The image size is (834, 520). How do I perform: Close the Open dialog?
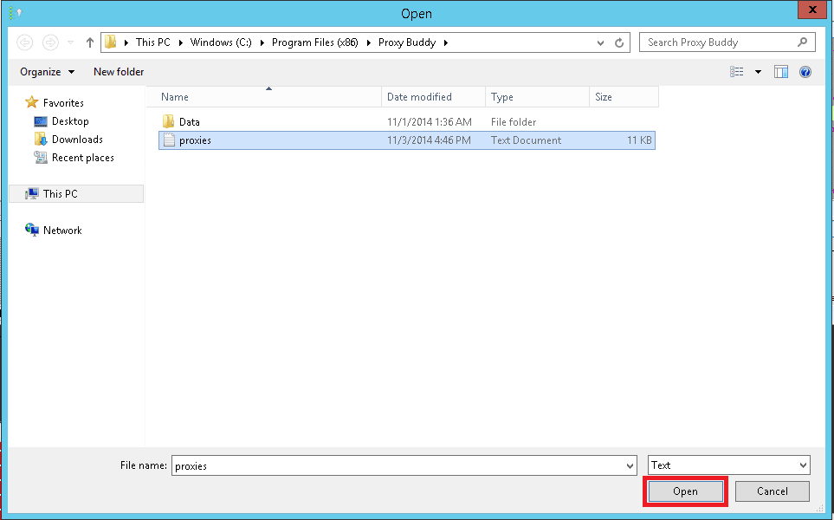coord(812,10)
